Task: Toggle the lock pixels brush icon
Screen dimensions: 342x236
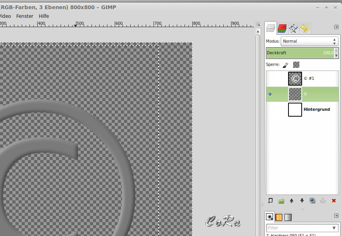Action: 285,65
